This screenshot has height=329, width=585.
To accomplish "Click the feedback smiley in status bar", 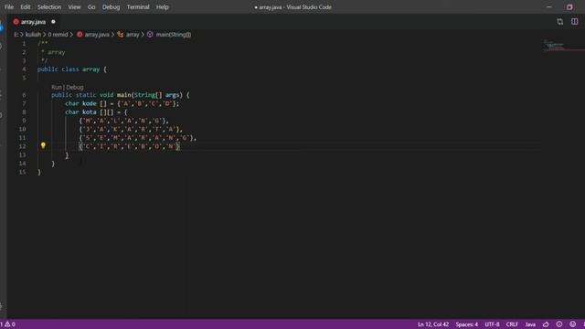I will coord(573,324).
